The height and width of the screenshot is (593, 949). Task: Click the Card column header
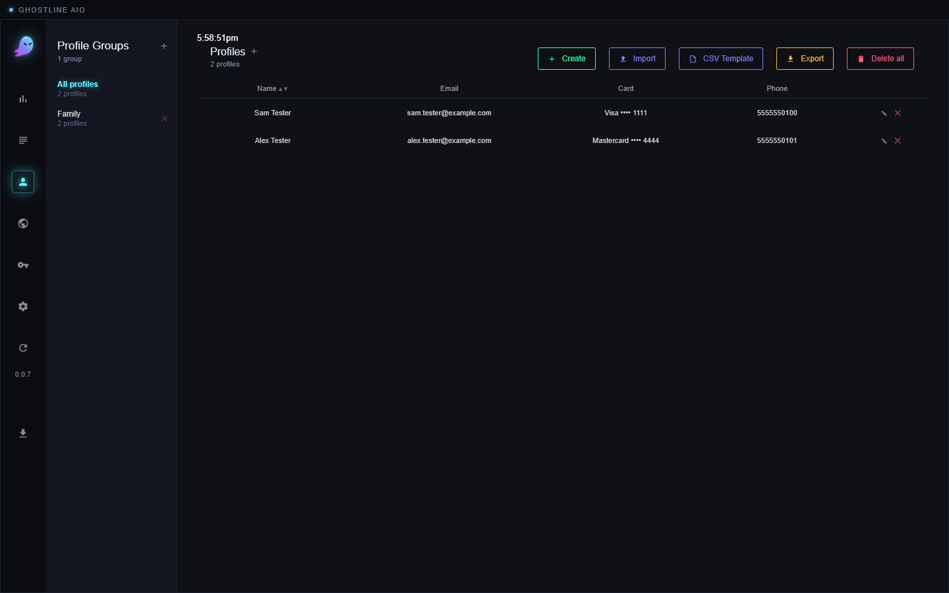tap(626, 88)
